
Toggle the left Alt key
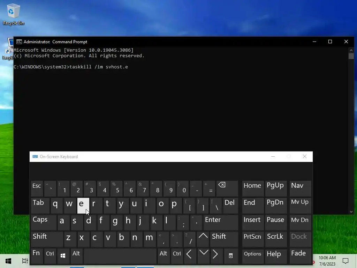coord(76,256)
